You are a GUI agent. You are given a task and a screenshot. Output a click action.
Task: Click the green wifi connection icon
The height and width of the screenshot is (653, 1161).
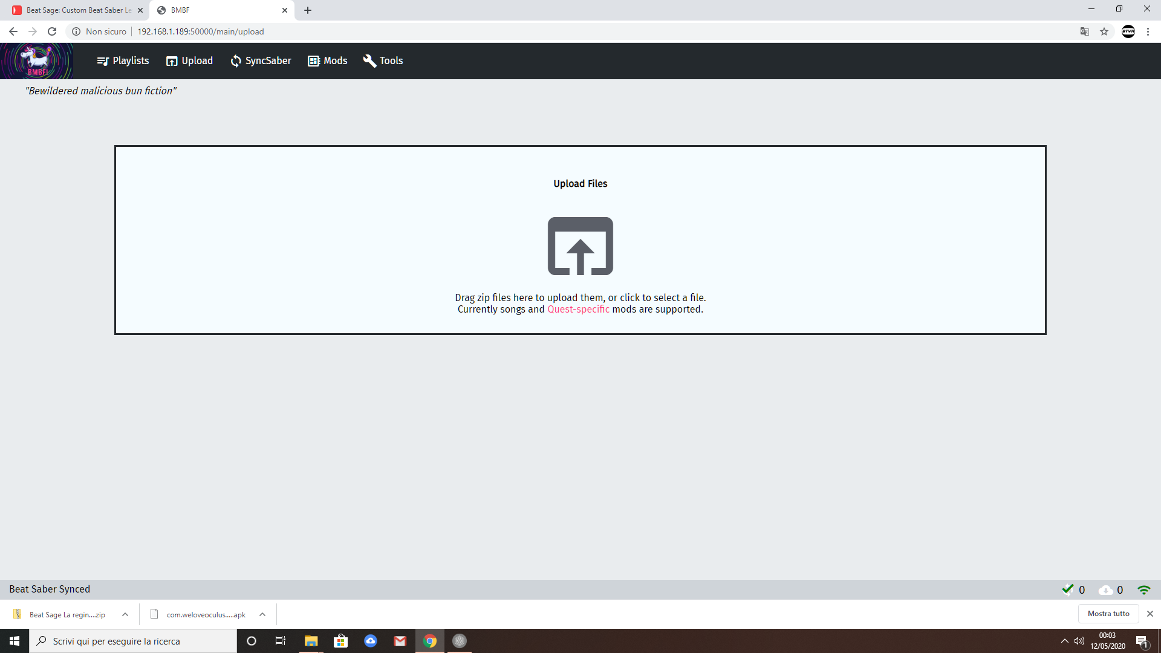[1143, 590]
